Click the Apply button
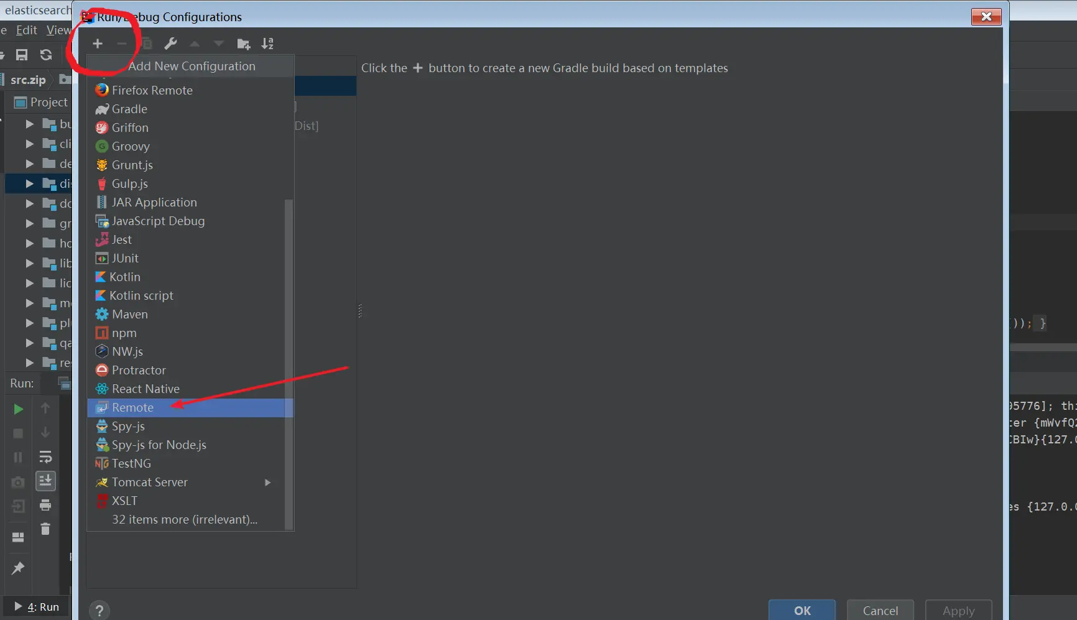The image size is (1077, 620). pyautogui.click(x=959, y=610)
